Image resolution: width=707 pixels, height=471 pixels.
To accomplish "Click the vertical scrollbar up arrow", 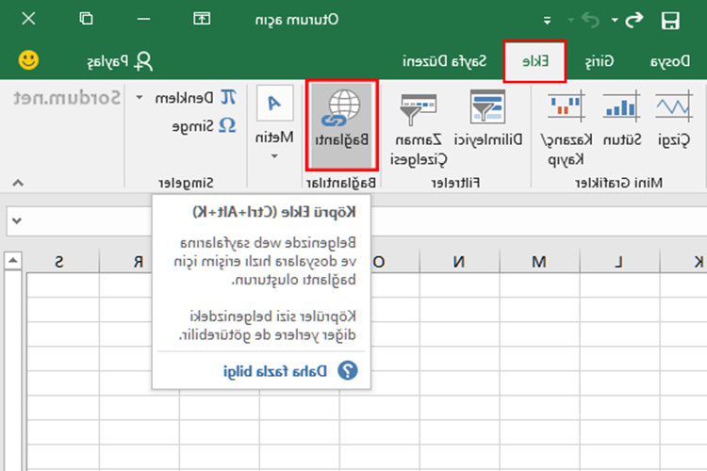I will pos(12,261).
